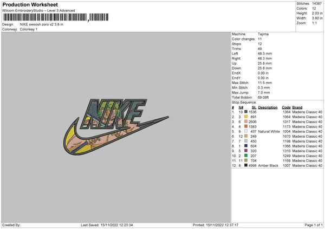Select the magenta swatch code 1310
Image resolution: width=325 pixels, height=229 pixels.
point(246,151)
